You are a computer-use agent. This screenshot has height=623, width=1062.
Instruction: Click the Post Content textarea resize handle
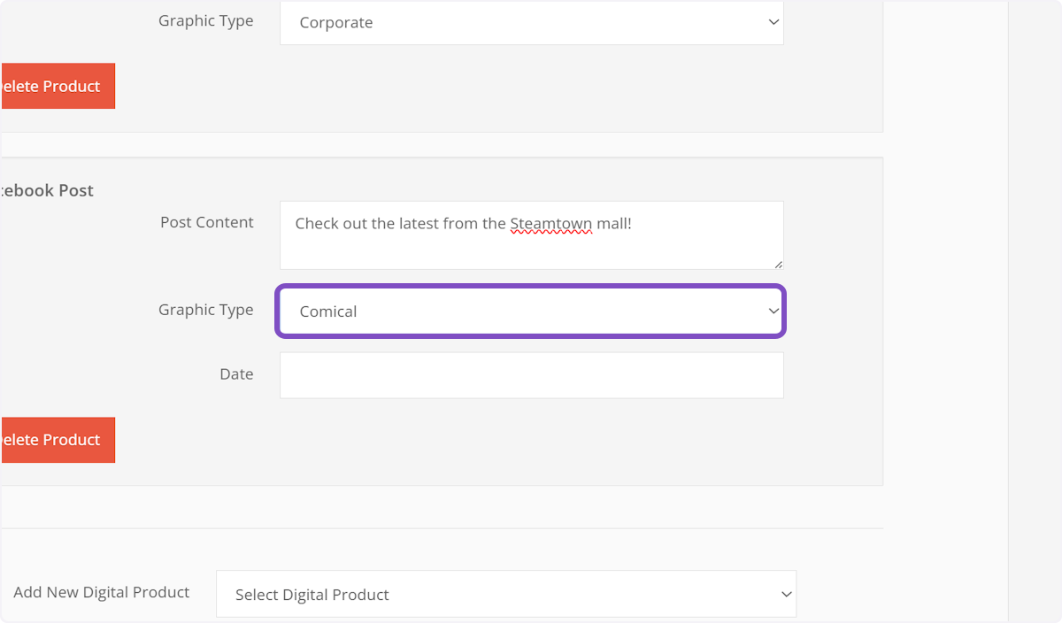coord(778,264)
